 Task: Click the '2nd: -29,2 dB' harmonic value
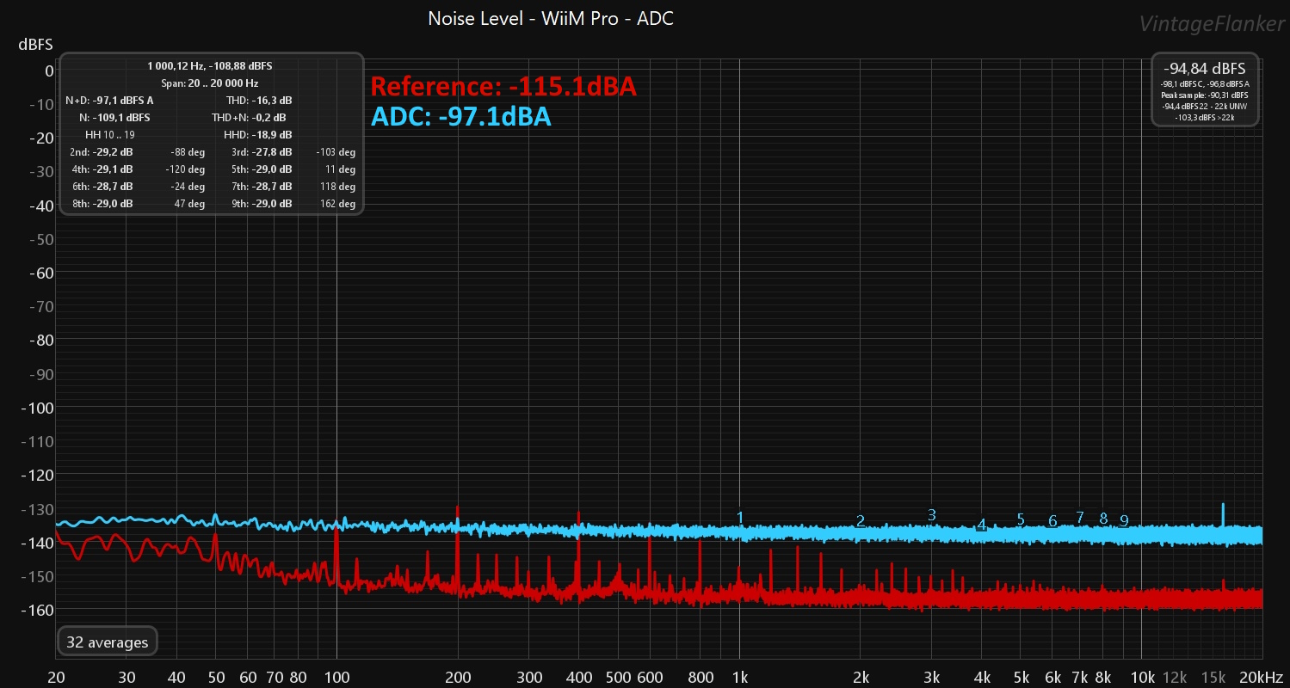click(102, 152)
